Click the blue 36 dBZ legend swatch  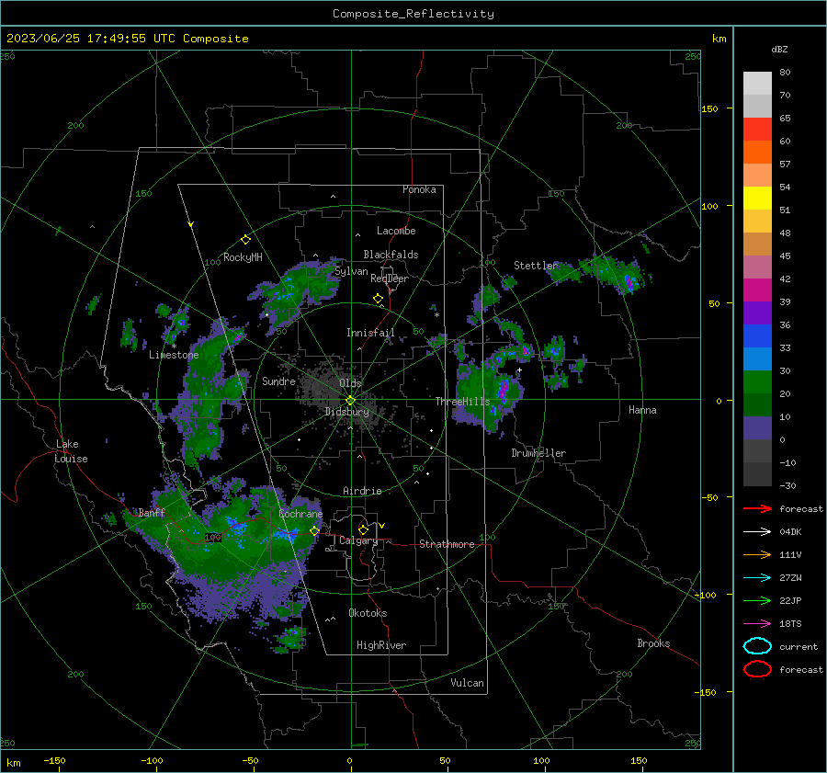pyautogui.click(x=757, y=335)
